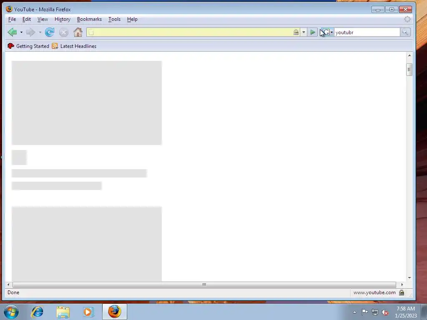The image size is (427, 320).
Task: Click www.youtube.com in the status bar
Action: tap(374, 292)
